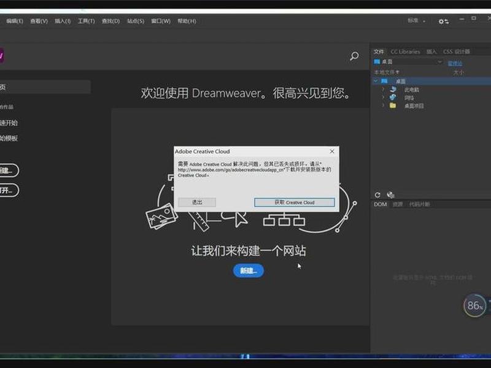
Task: Open the 编辑(E) menu
Action: click(x=15, y=21)
